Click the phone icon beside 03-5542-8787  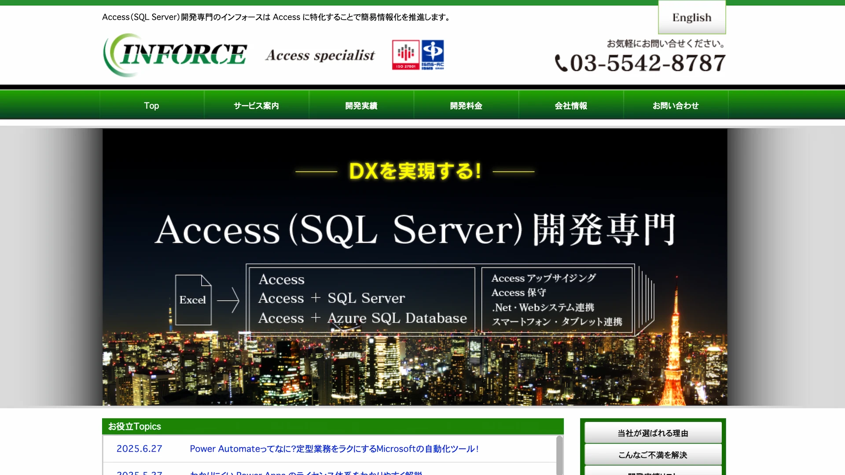click(561, 63)
